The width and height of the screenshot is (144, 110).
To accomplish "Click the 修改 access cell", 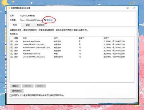I will pyautogui.click(x=56, y=54).
